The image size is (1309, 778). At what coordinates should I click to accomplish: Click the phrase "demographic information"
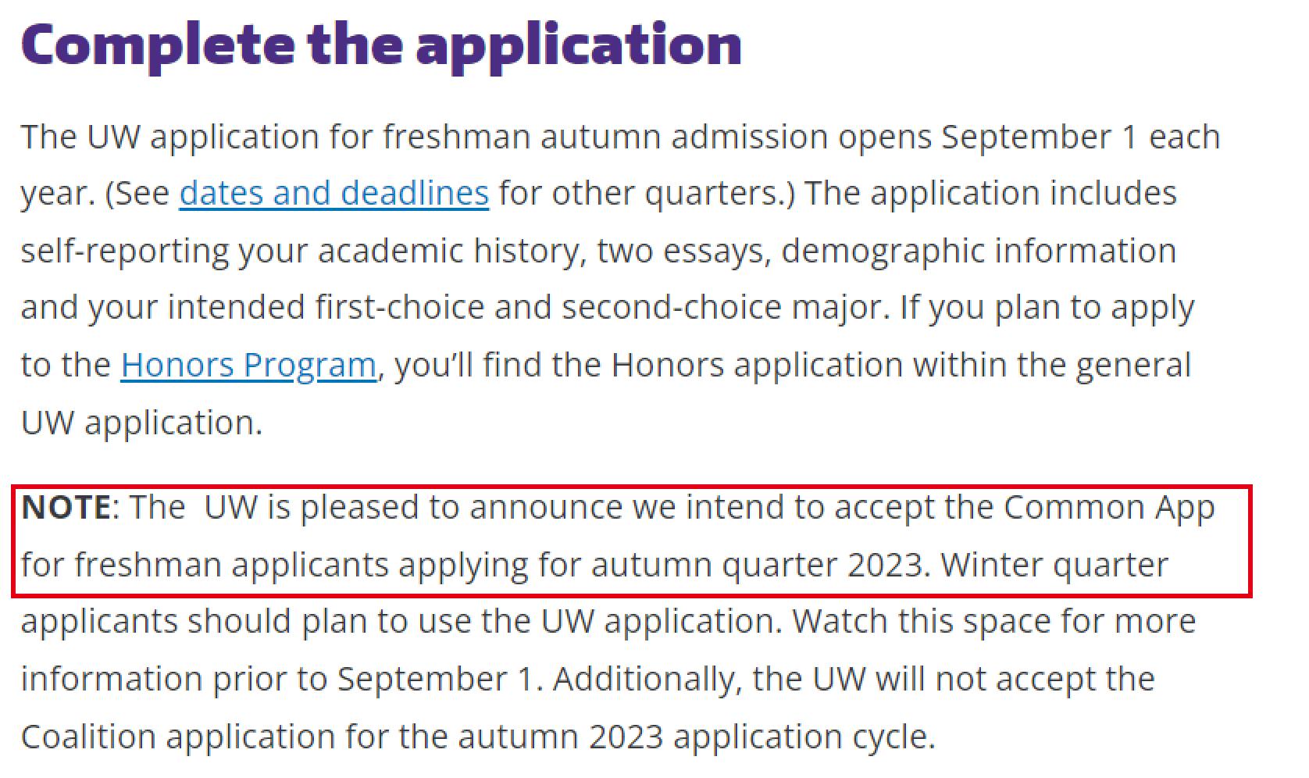click(978, 251)
